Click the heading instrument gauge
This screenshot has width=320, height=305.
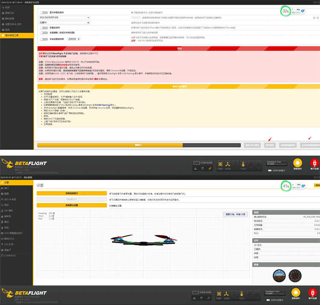[x=295, y=276]
